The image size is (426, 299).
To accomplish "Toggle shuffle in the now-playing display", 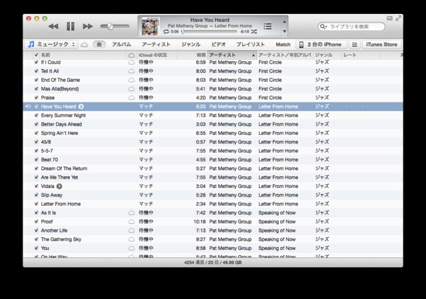I will pos(254,31).
